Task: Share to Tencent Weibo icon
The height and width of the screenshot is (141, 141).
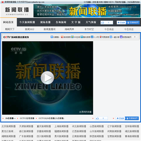Action: (82, 37)
